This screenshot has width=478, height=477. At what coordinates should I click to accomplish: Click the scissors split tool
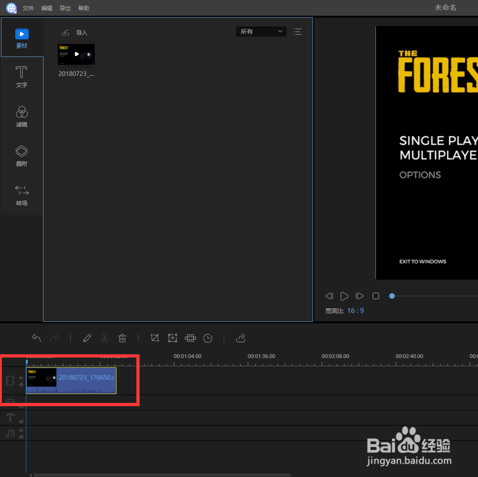click(x=105, y=338)
